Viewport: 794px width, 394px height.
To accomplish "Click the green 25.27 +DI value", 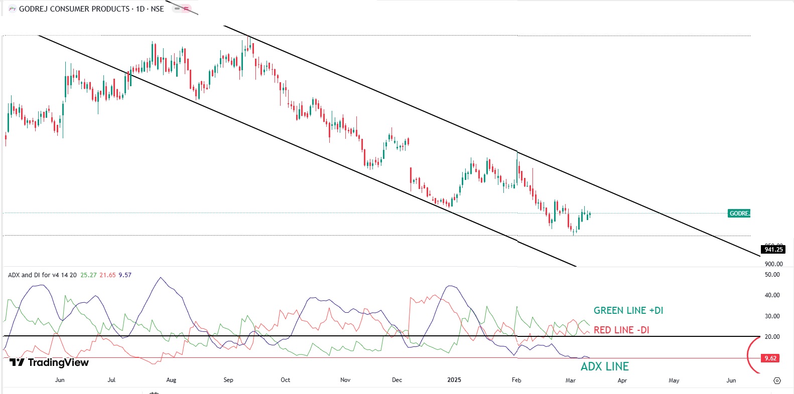I will [x=88, y=275].
